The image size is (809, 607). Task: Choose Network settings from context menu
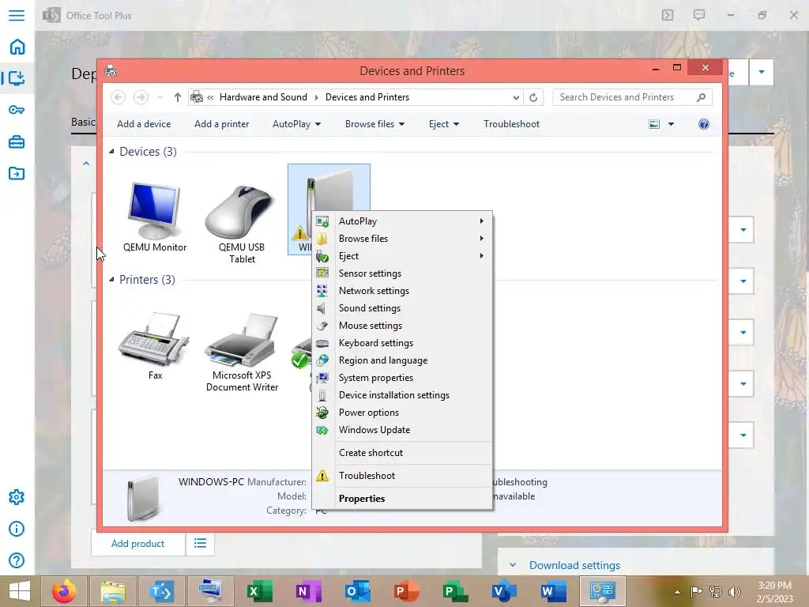tap(402, 291)
